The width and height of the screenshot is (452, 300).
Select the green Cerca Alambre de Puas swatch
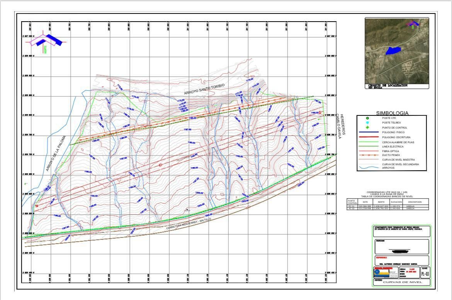(x=368, y=142)
